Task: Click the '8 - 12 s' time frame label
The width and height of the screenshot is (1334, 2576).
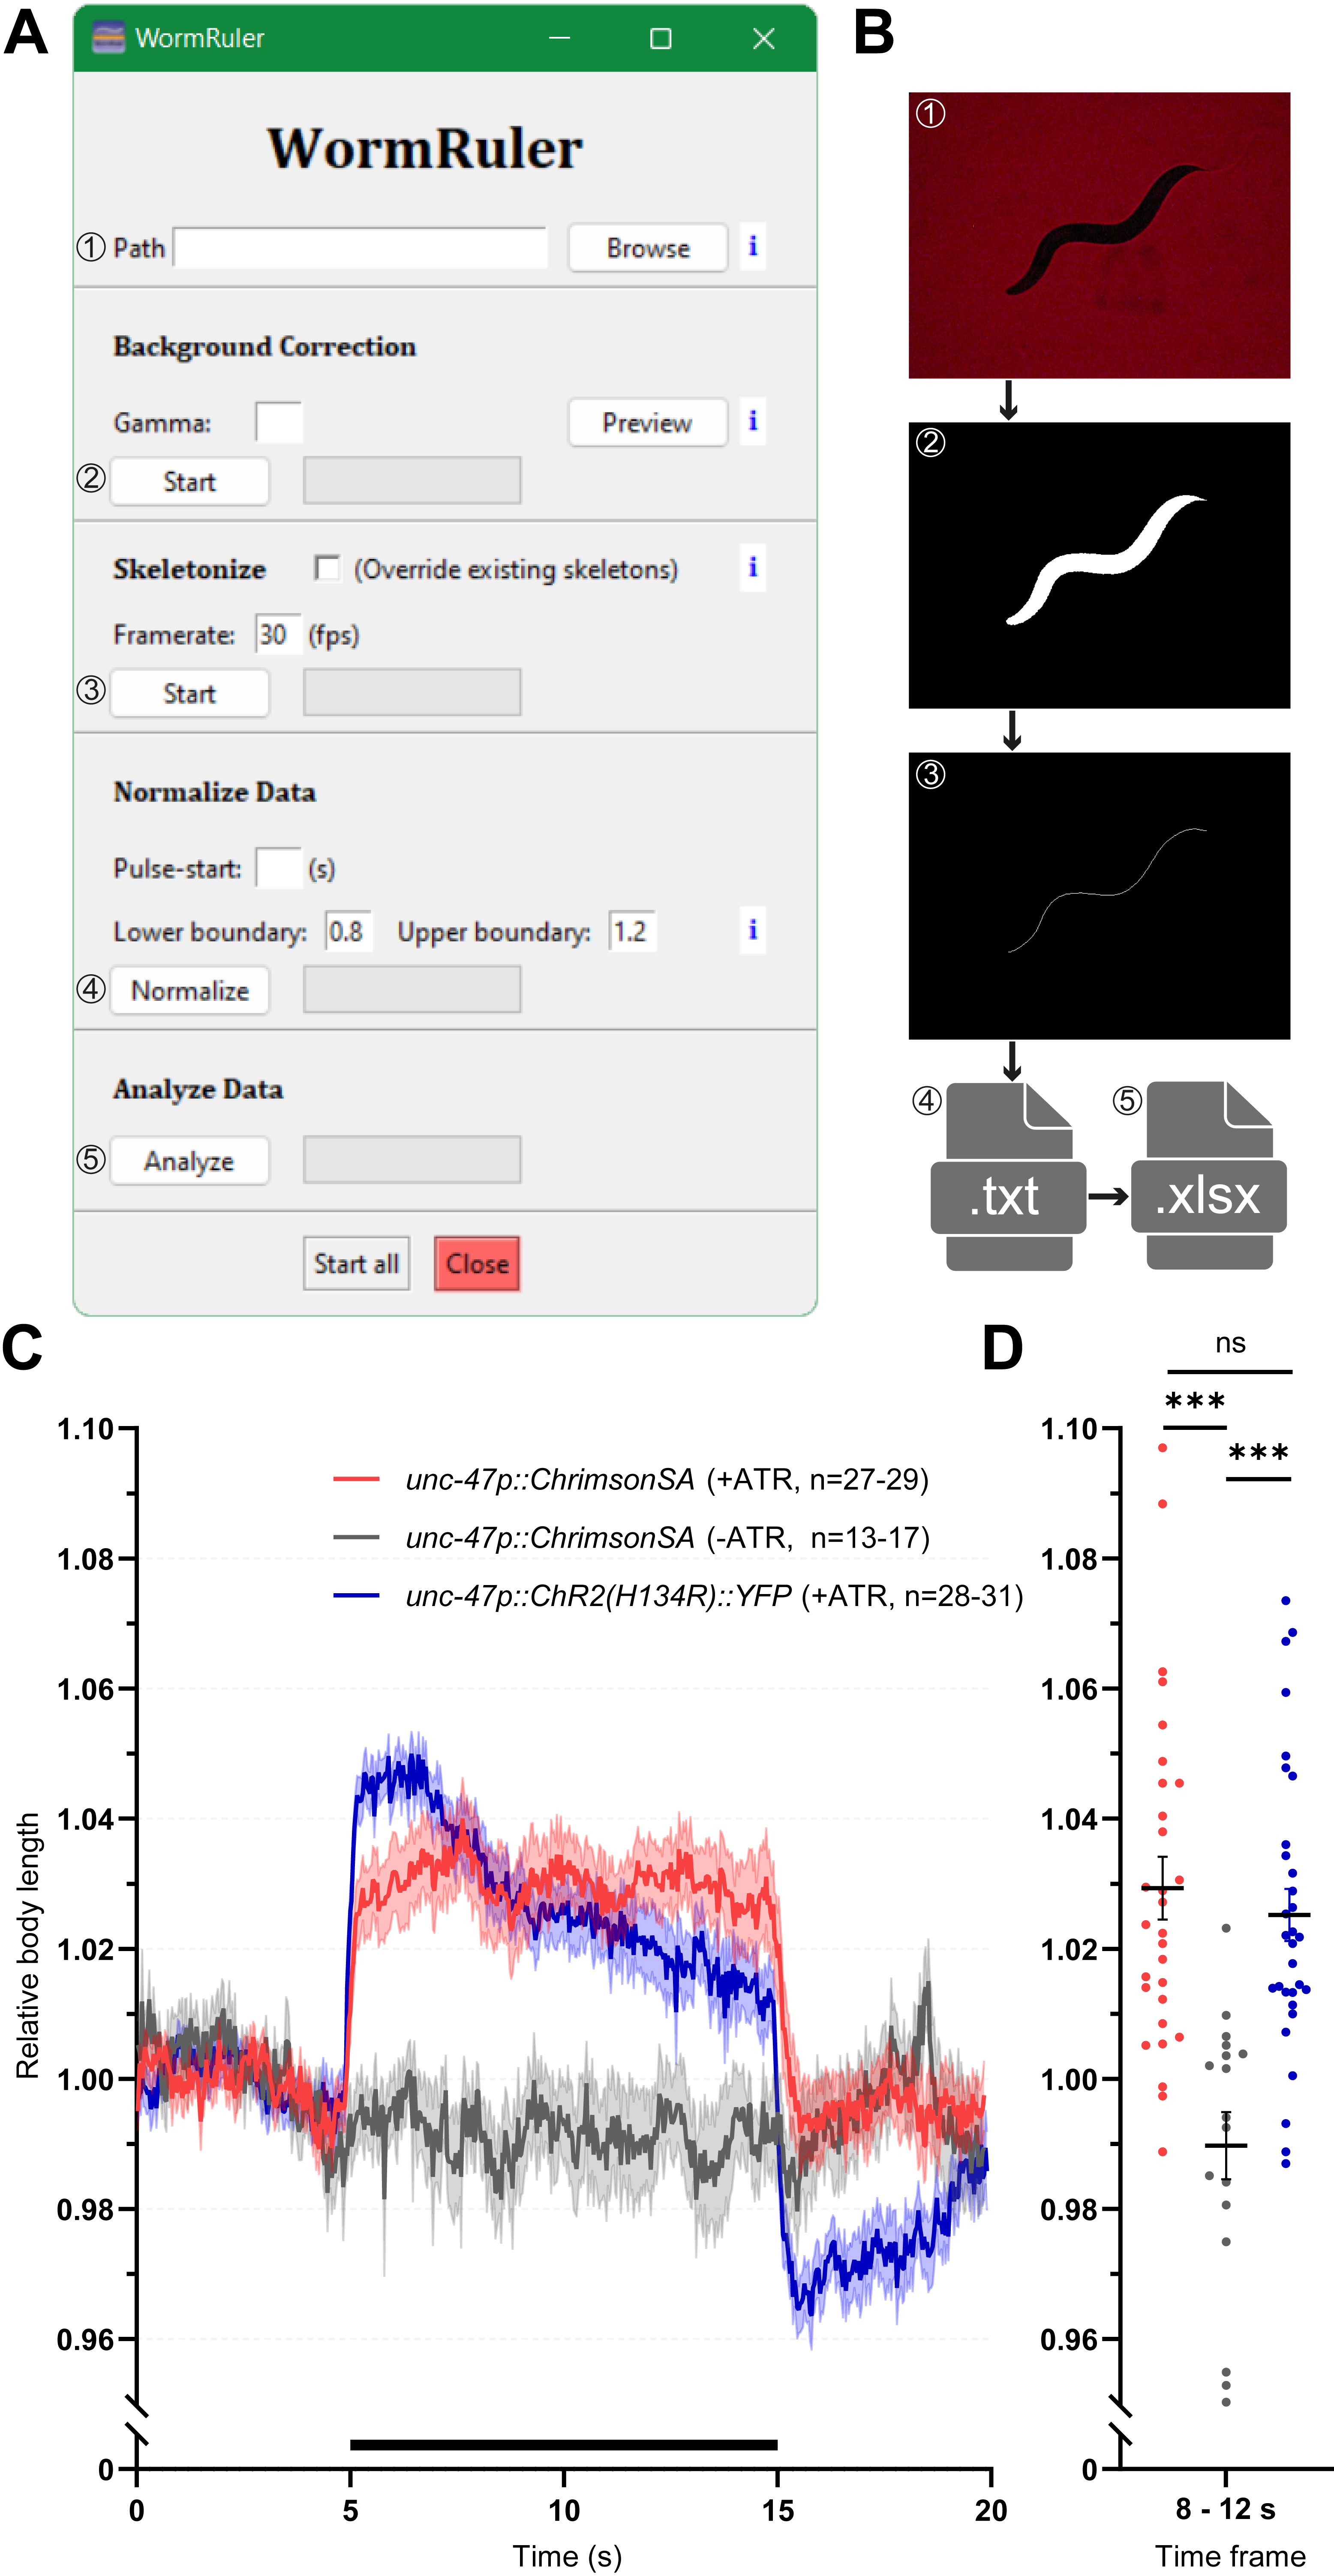Action: point(1226,2509)
